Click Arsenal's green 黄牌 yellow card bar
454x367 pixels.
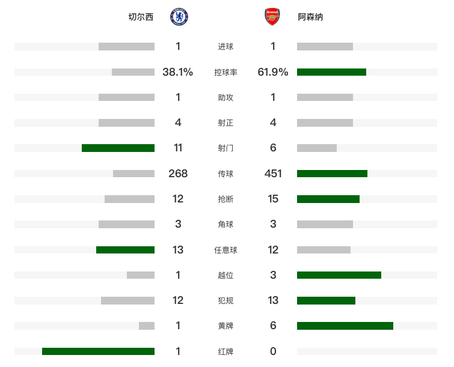coord(345,326)
